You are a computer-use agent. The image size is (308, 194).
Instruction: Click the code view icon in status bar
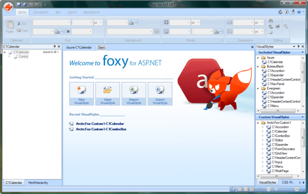[x=246, y=189]
